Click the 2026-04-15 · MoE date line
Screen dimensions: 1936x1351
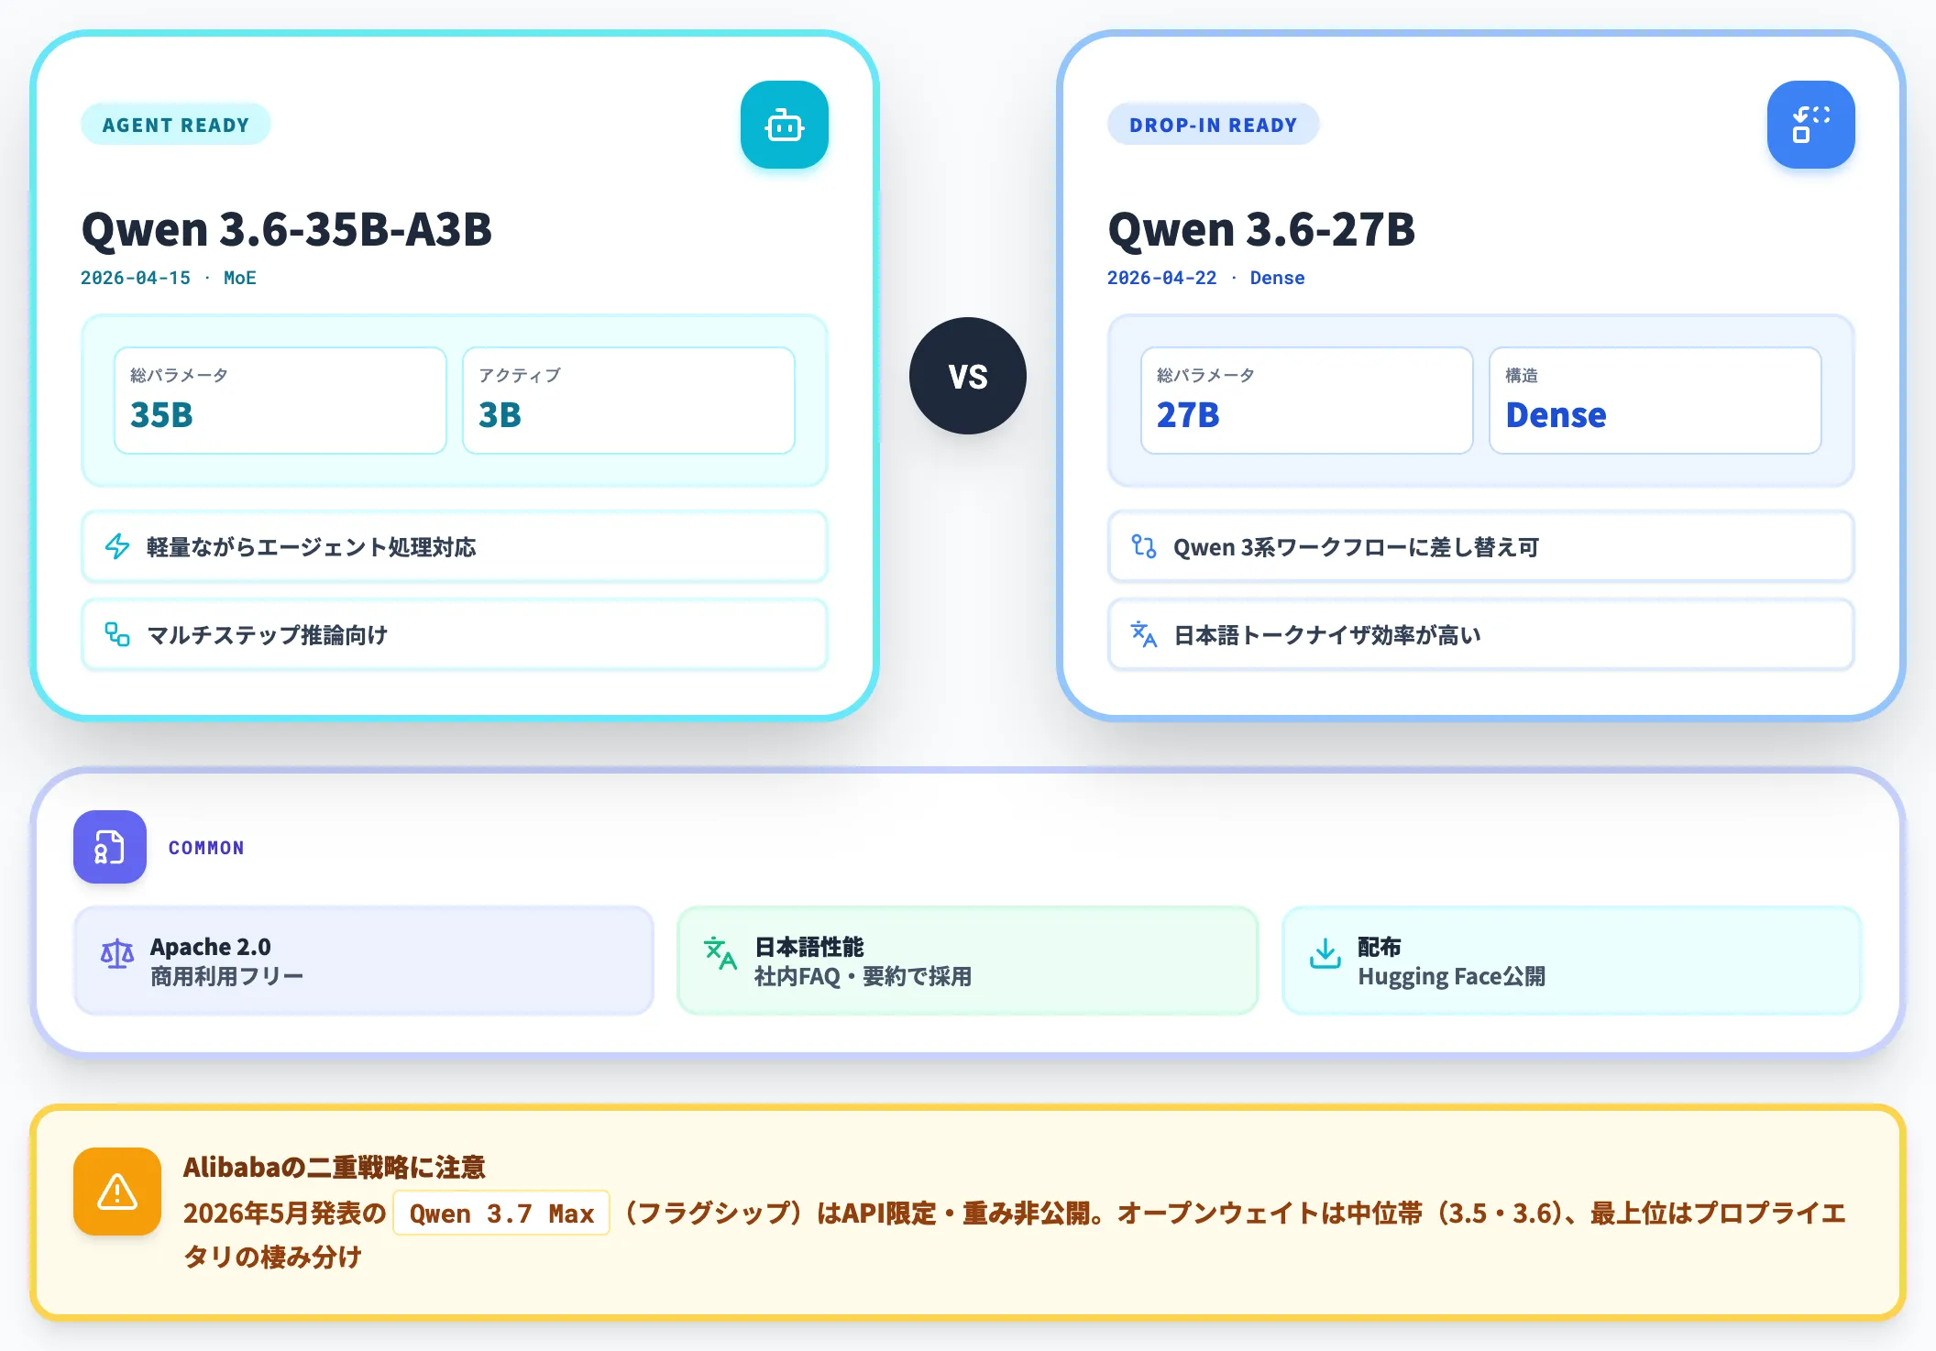169,278
